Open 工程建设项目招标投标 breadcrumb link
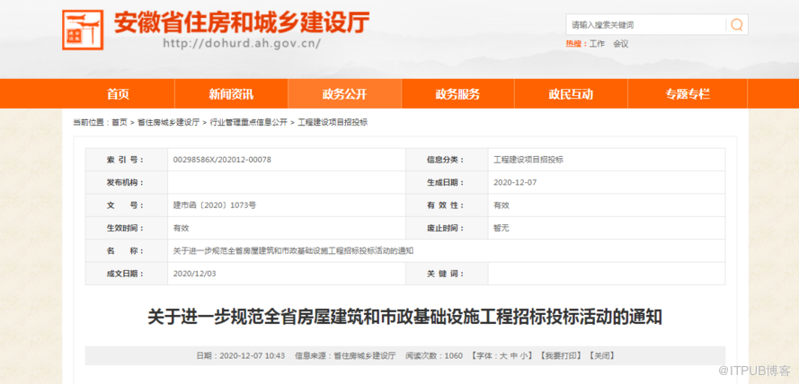The width and height of the screenshot is (799, 384). (x=333, y=122)
